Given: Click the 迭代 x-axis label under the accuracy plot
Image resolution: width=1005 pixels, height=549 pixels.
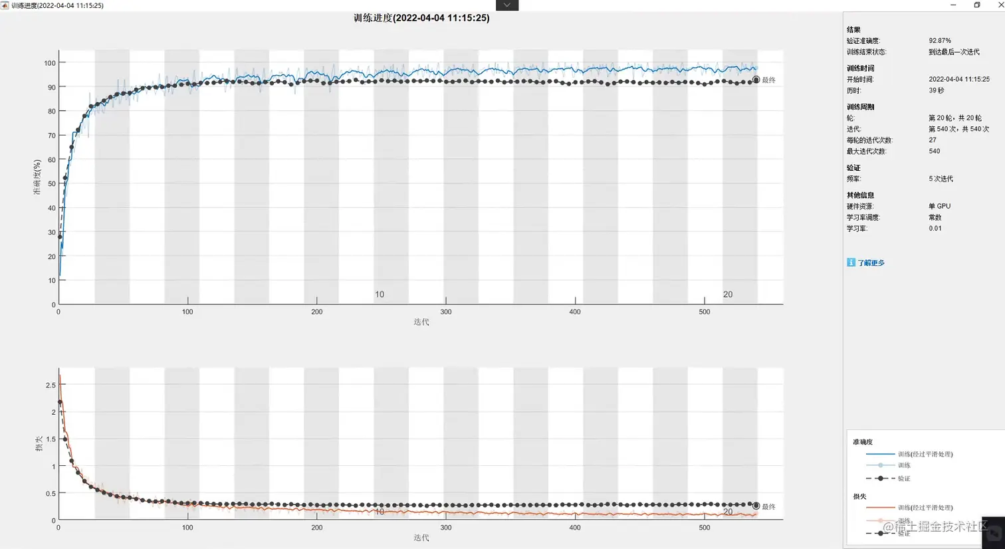Looking at the screenshot, I should [x=421, y=322].
